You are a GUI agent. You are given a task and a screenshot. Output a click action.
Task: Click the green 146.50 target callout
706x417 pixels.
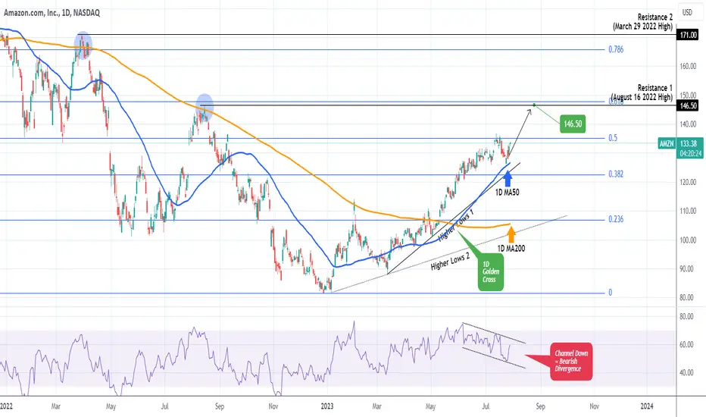(573, 124)
